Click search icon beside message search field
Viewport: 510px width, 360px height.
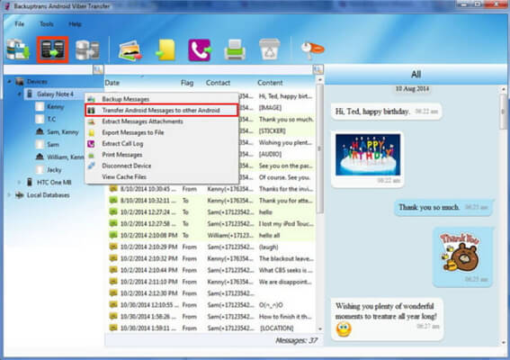[318, 69]
